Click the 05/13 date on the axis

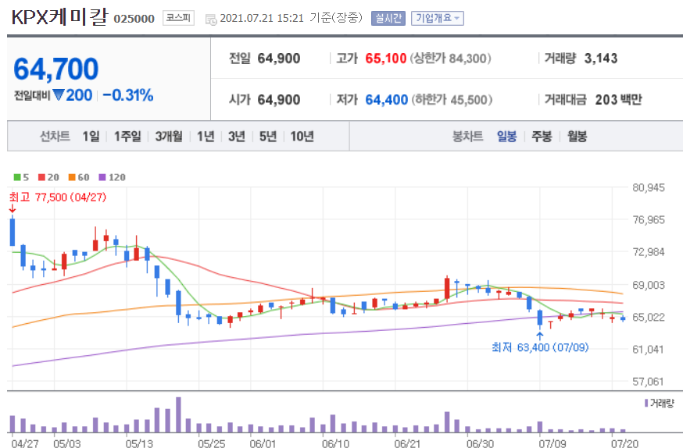click(139, 443)
